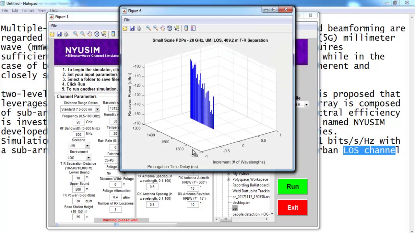Open Notepad Edit menu
Viewport: 415px width, 233px height.
tap(15, 10)
